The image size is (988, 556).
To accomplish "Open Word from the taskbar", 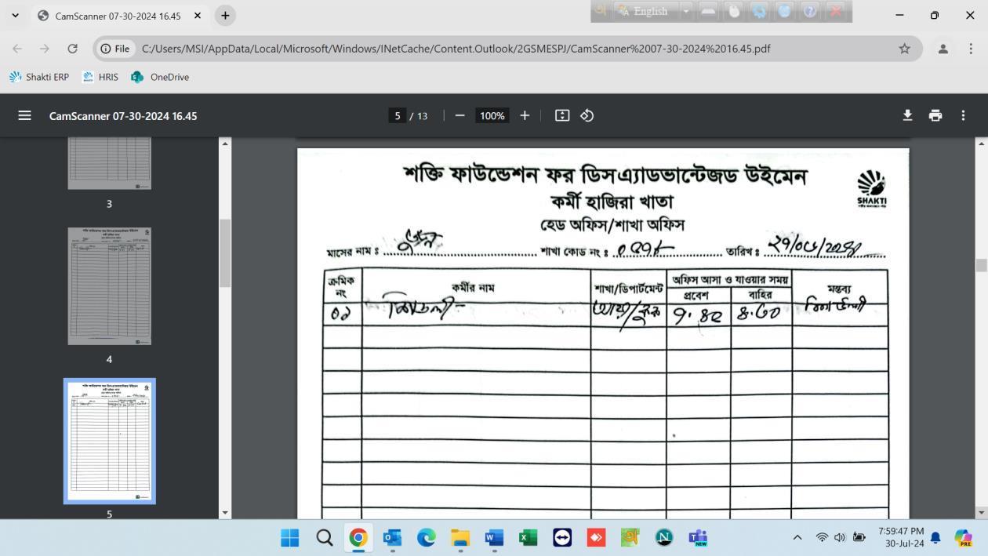I will pyautogui.click(x=494, y=537).
